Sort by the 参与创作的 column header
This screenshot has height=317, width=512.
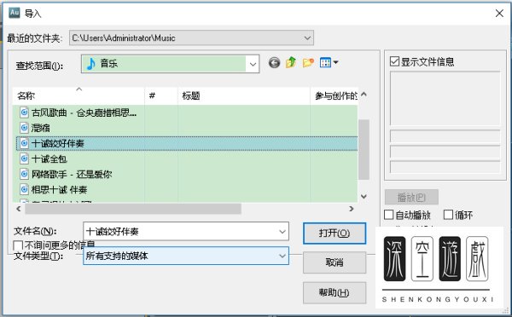pyautogui.click(x=335, y=95)
